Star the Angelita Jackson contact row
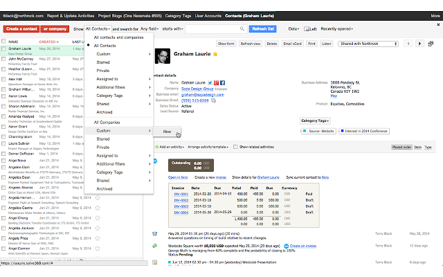 98,228
